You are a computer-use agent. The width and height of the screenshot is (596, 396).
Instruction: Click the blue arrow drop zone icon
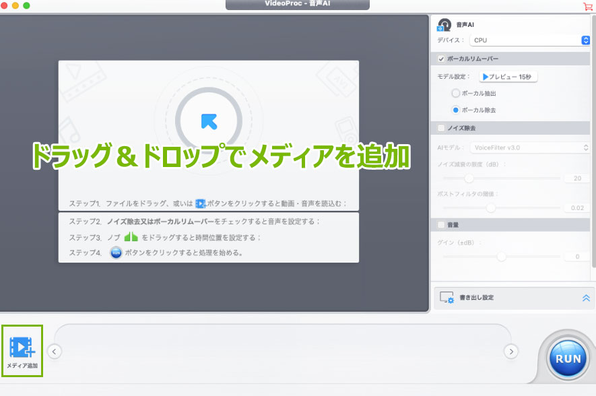(x=209, y=121)
